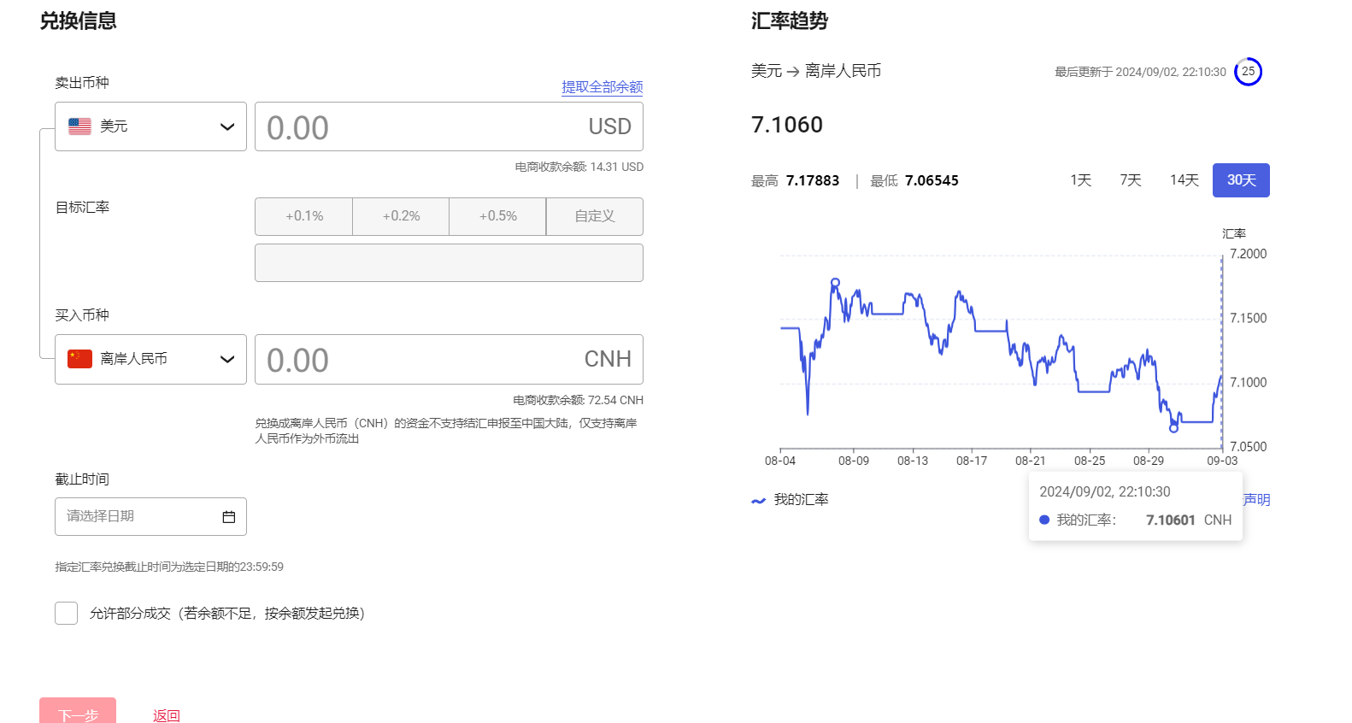This screenshot has width=1352, height=723.
Task: Switch chart to 7天 range
Action: (x=1130, y=180)
